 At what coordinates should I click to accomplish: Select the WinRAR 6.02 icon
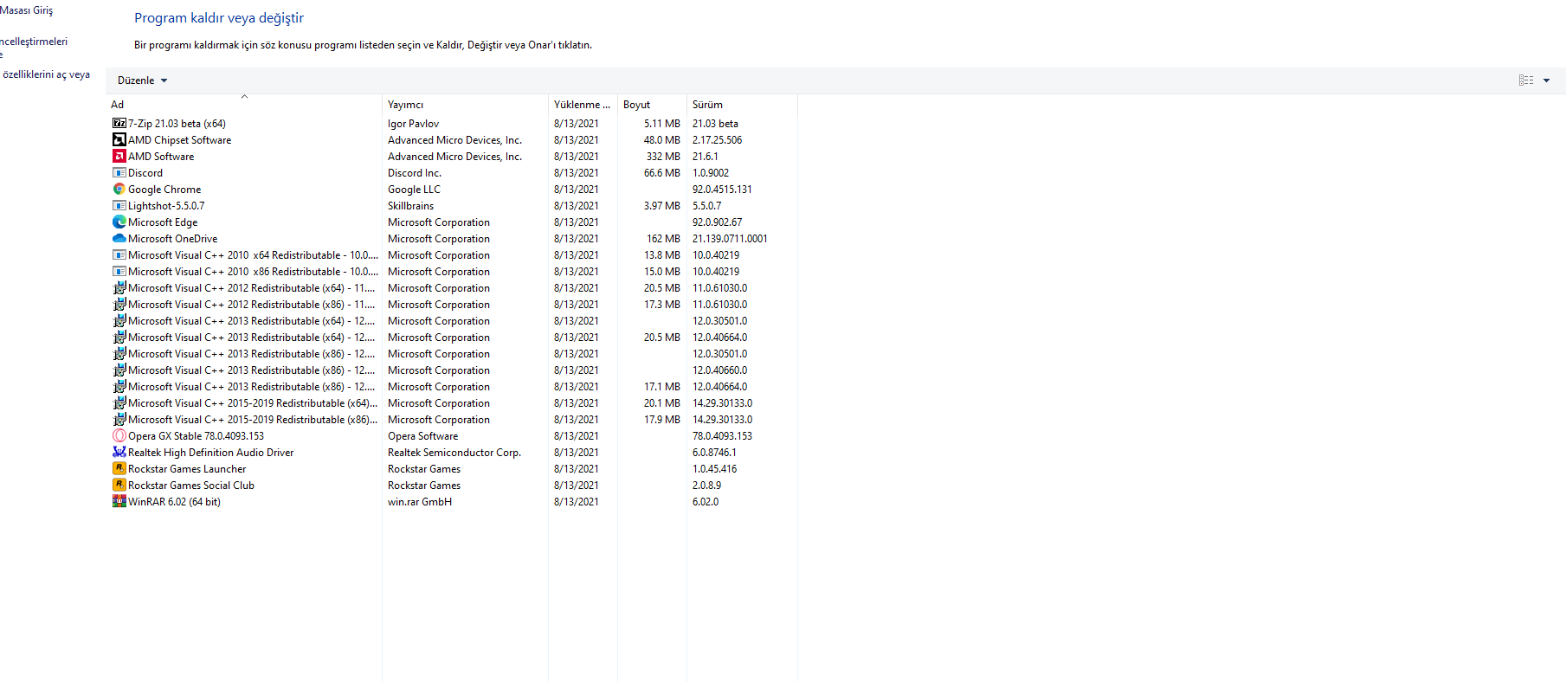[119, 502]
